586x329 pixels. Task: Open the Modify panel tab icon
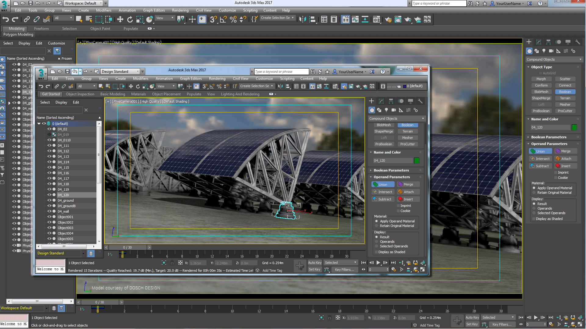click(x=539, y=42)
